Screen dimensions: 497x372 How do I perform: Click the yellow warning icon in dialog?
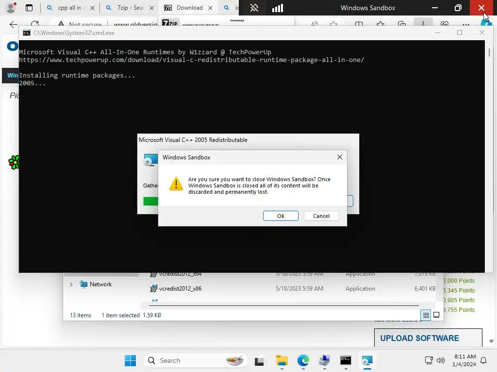pyautogui.click(x=176, y=184)
